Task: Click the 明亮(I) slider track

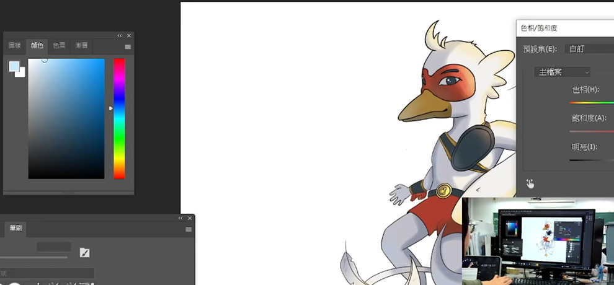Action: point(592,160)
